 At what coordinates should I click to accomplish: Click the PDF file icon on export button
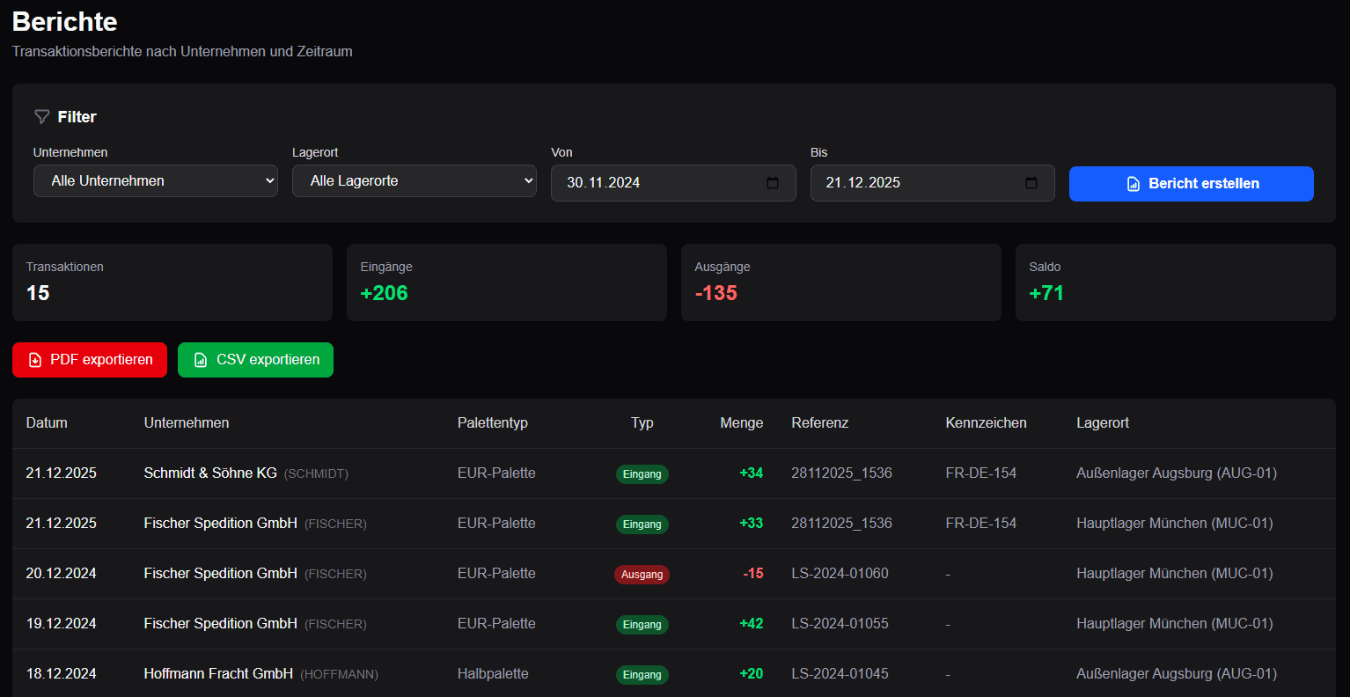(x=35, y=360)
